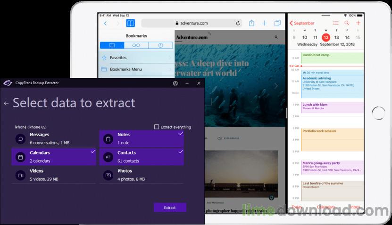Tap the Bookmarks Menu folder icon
Viewport: 392px width, 225px height.
104,69
